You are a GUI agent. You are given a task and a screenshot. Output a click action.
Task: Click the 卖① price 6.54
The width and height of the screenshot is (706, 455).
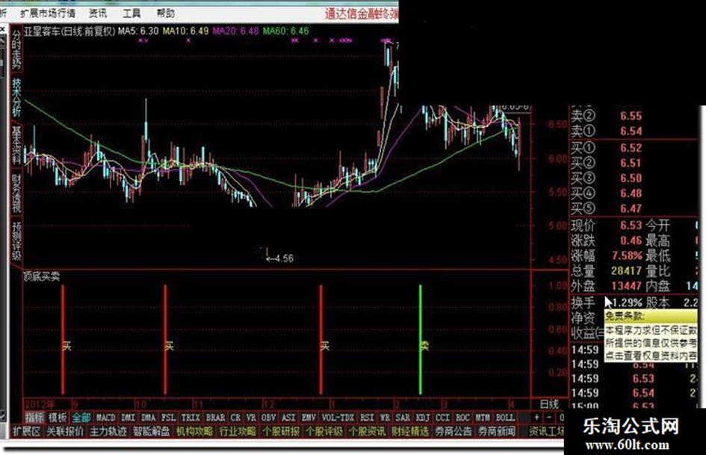(631, 131)
